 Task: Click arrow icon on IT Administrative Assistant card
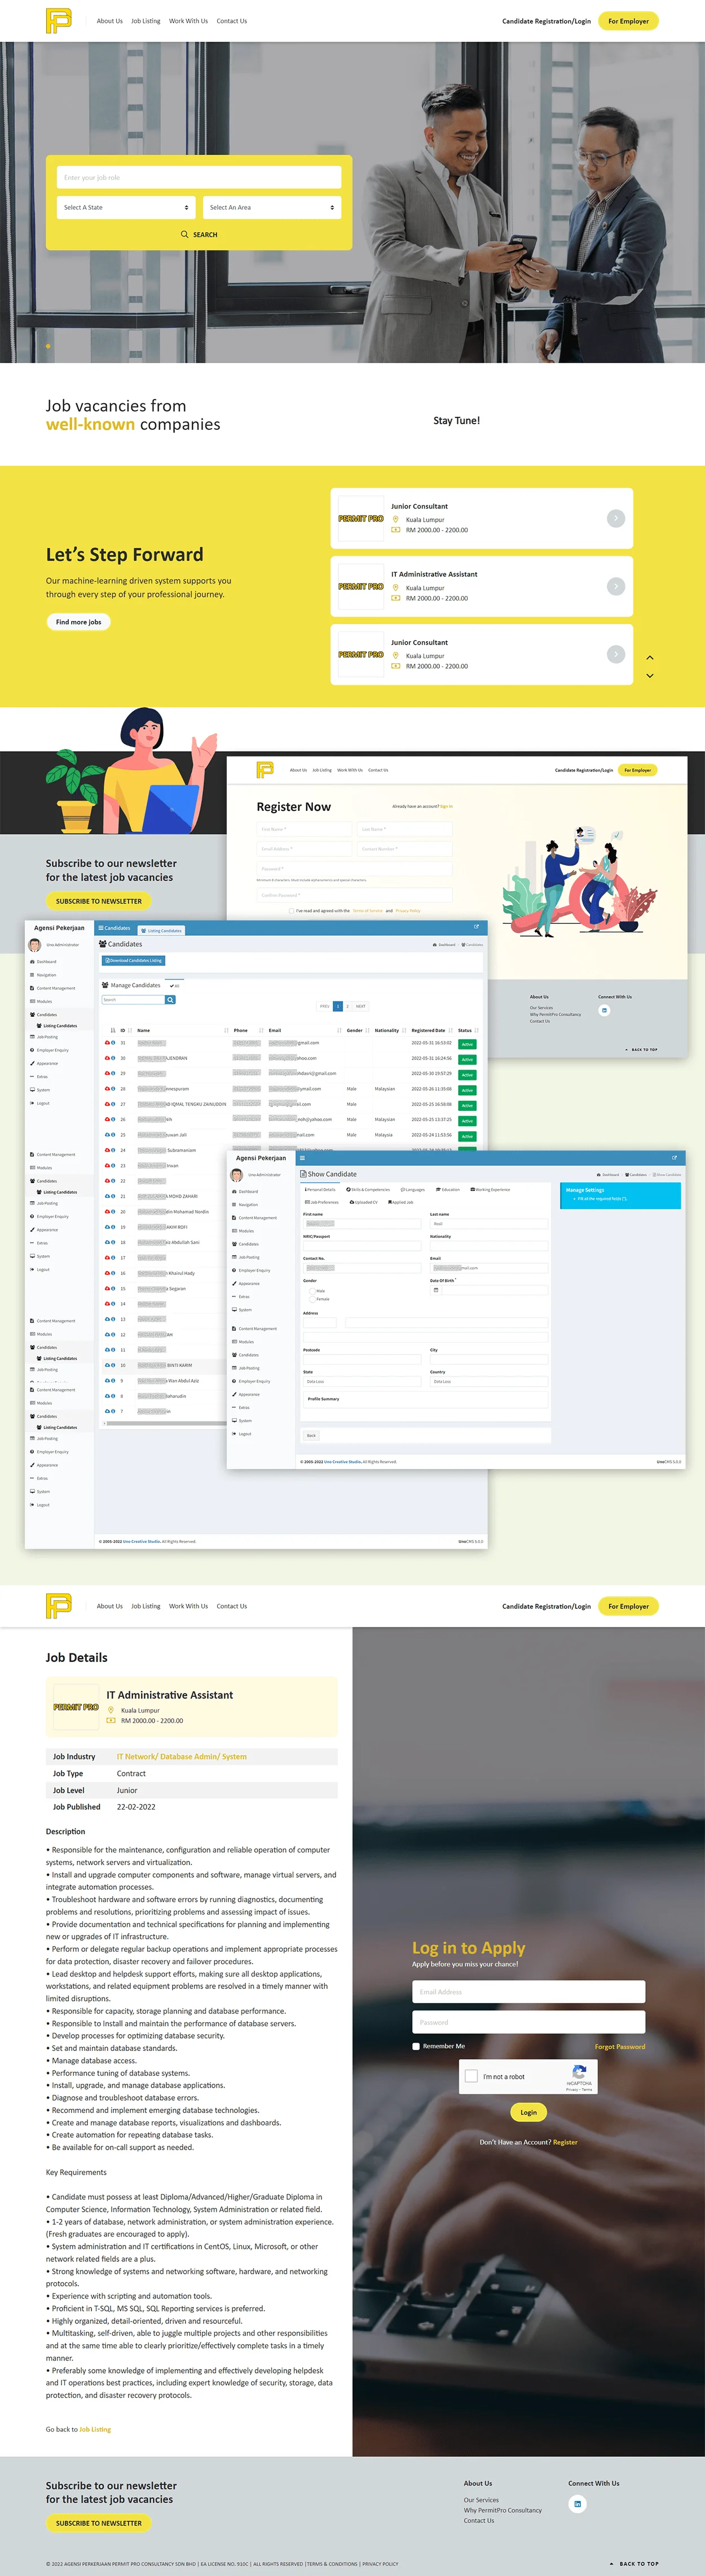point(616,586)
